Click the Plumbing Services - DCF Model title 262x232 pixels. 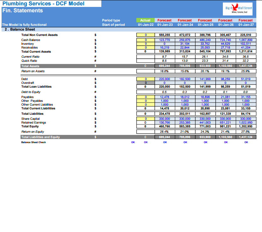click(43, 3)
